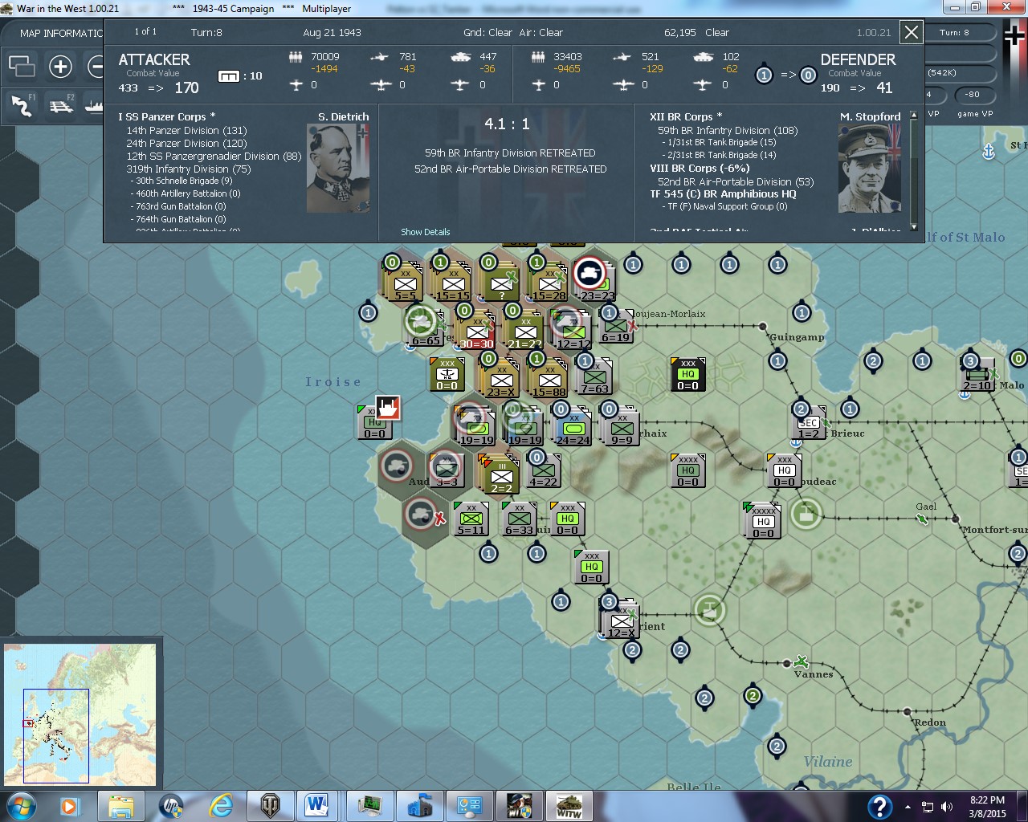Select the unit counter labeled 5=11
1028x822 pixels.
471,518
